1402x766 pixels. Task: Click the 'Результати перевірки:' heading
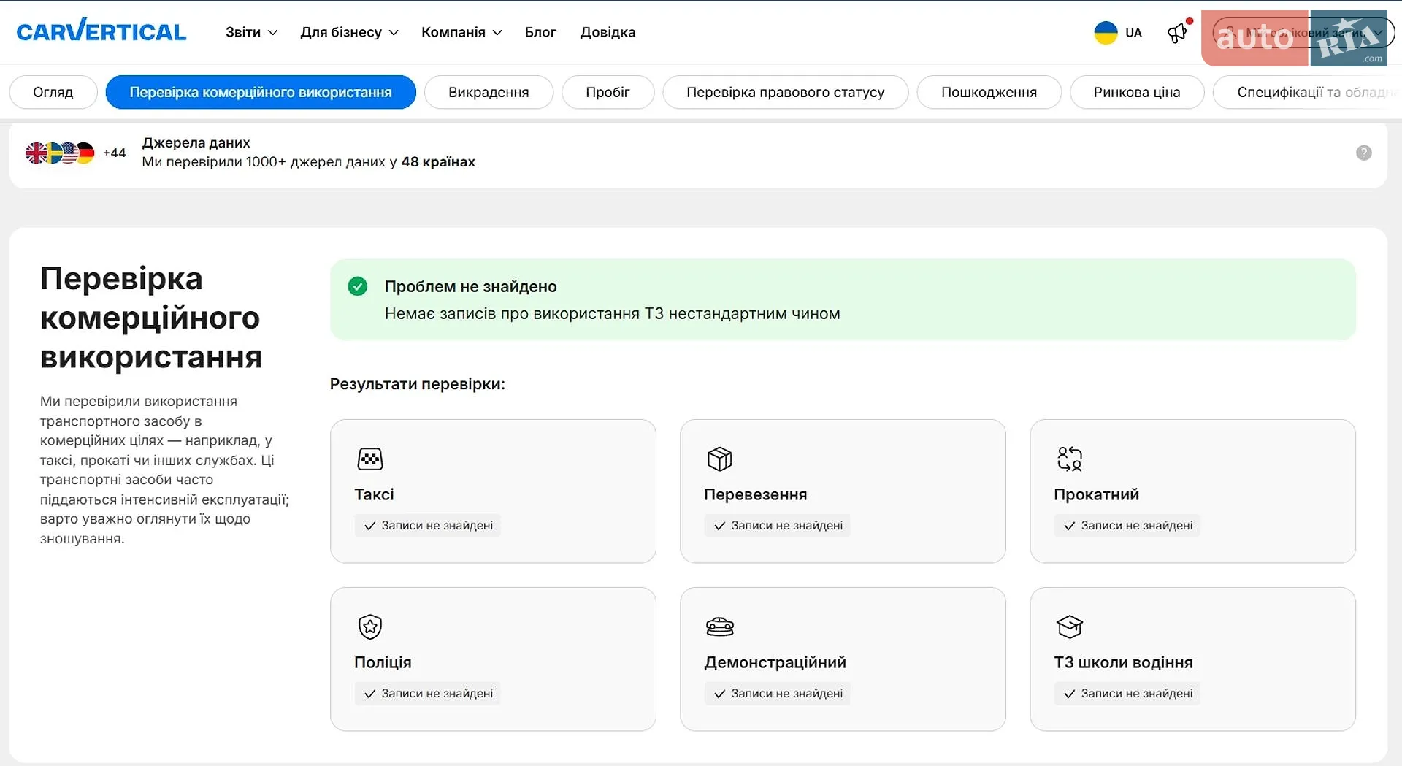tap(417, 384)
